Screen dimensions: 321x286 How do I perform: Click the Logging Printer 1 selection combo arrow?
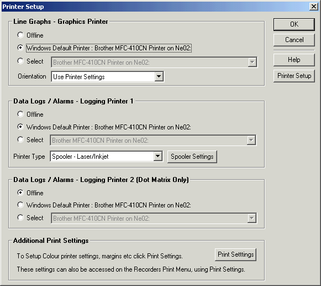tap(251, 140)
